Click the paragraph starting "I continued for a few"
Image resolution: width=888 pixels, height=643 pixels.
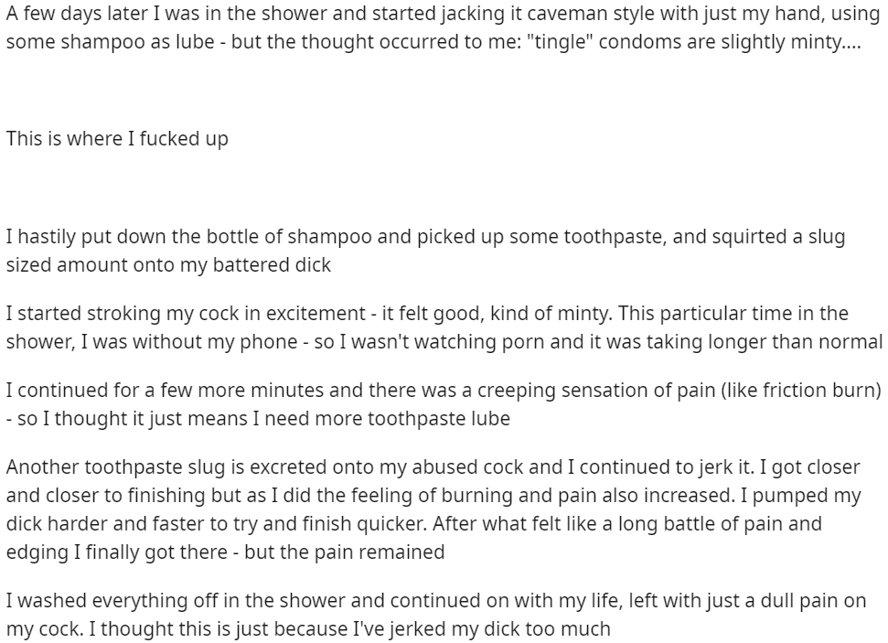[x=444, y=404]
